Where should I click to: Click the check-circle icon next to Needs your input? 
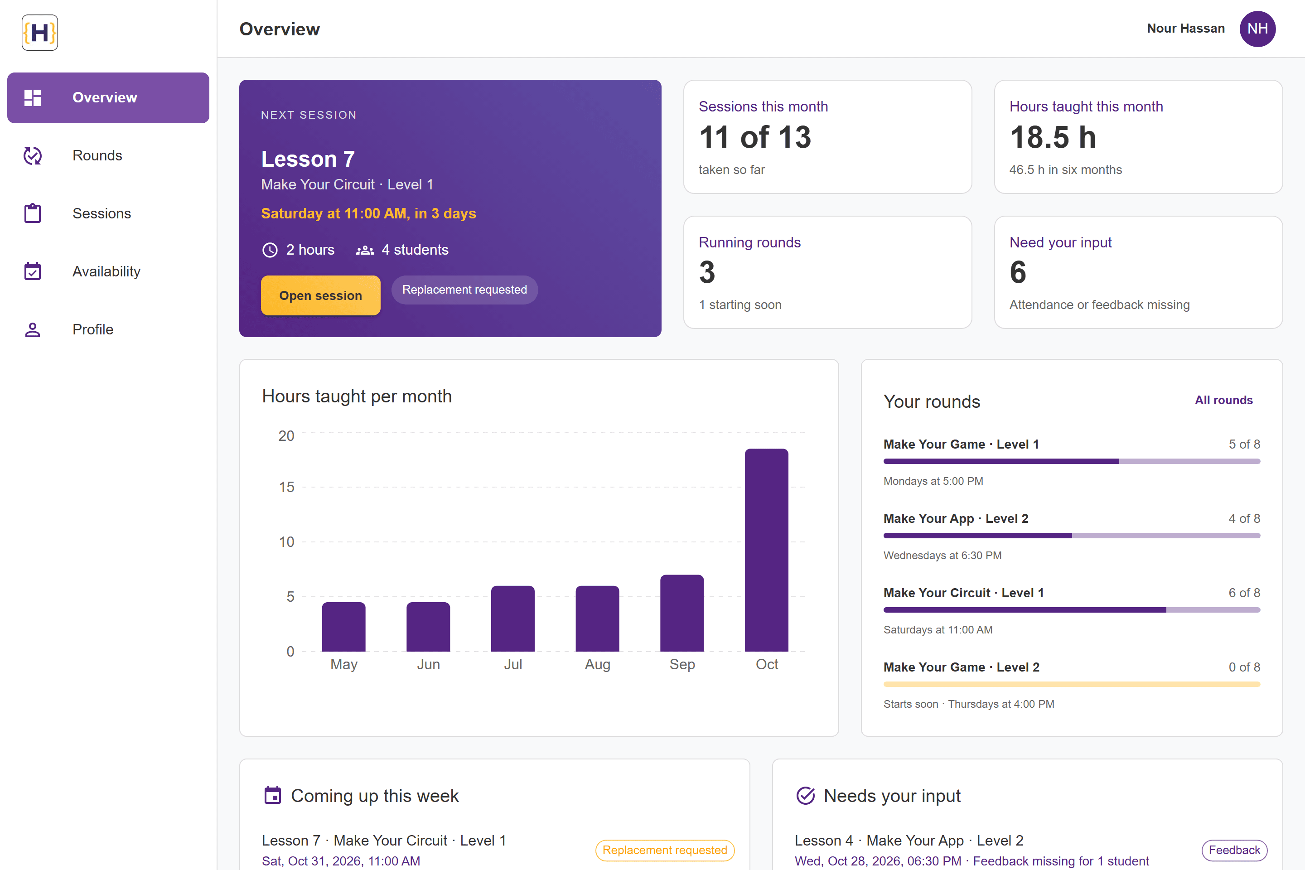pos(806,796)
